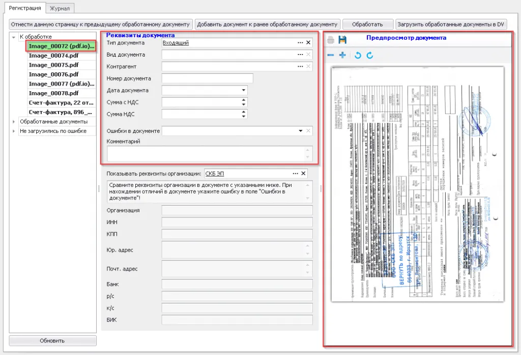This screenshot has height=355, width=521.
Task: Expand the Не загрузились по ошибке node
Action: (x=14, y=131)
